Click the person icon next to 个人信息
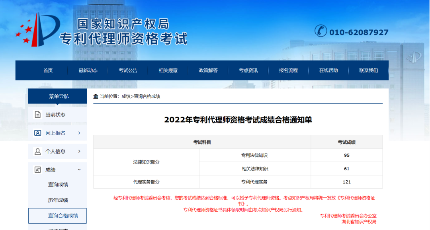 (37, 151)
